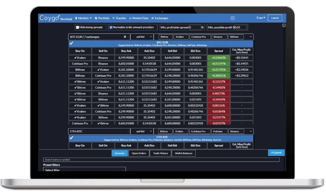Open the Exchanges section
Screen dimensions: 326x192
[160, 18]
